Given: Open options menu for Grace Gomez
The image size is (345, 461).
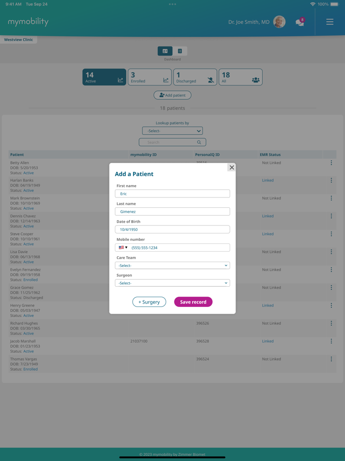Looking at the screenshot, I should coord(331,288).
